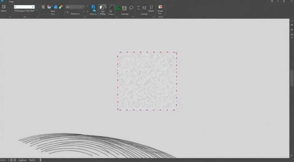The image size is (294, 162).
Task: Click the leftmost ribbon button with the column icon
Action: (4, 9)
